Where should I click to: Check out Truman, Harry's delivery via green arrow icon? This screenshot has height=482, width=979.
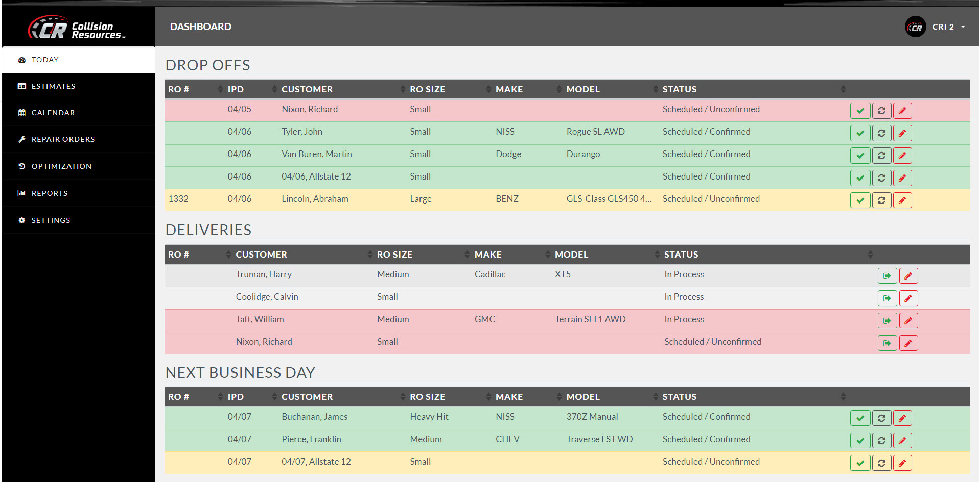pyautogui.click(x=887, y=275)
